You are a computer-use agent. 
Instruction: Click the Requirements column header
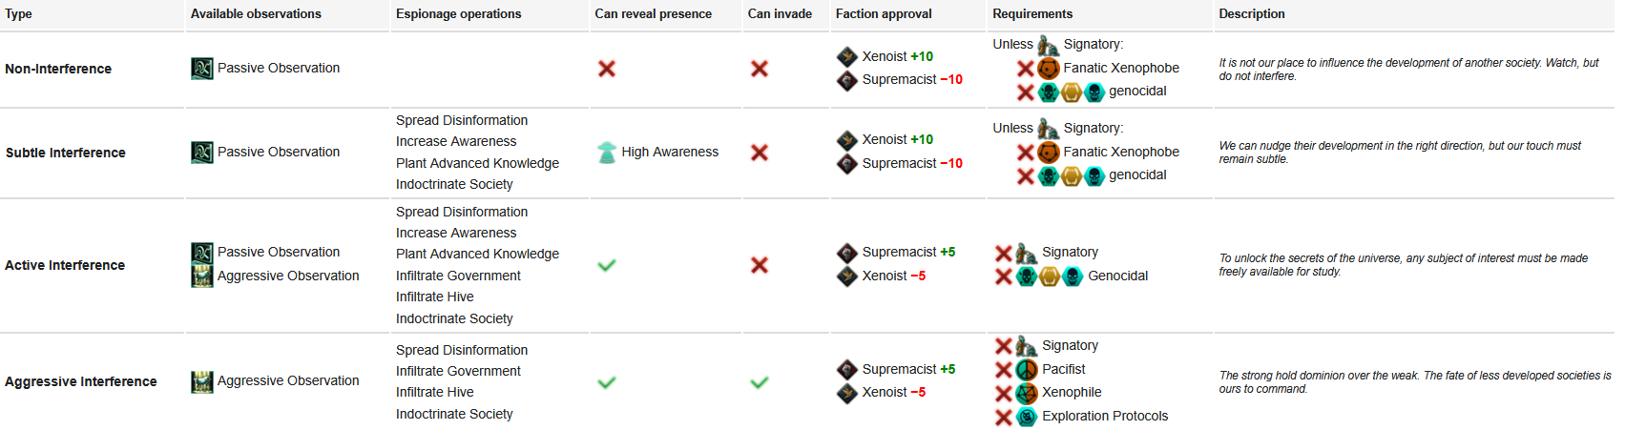(x=1032, y=14)
